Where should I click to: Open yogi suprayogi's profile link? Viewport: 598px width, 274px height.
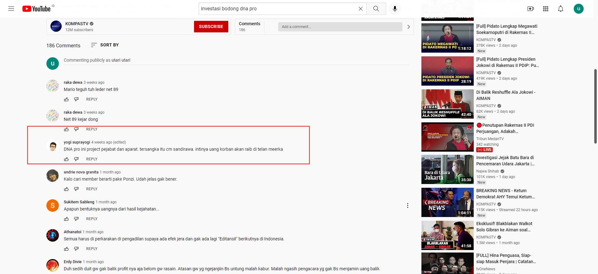(x=77, y=142)
